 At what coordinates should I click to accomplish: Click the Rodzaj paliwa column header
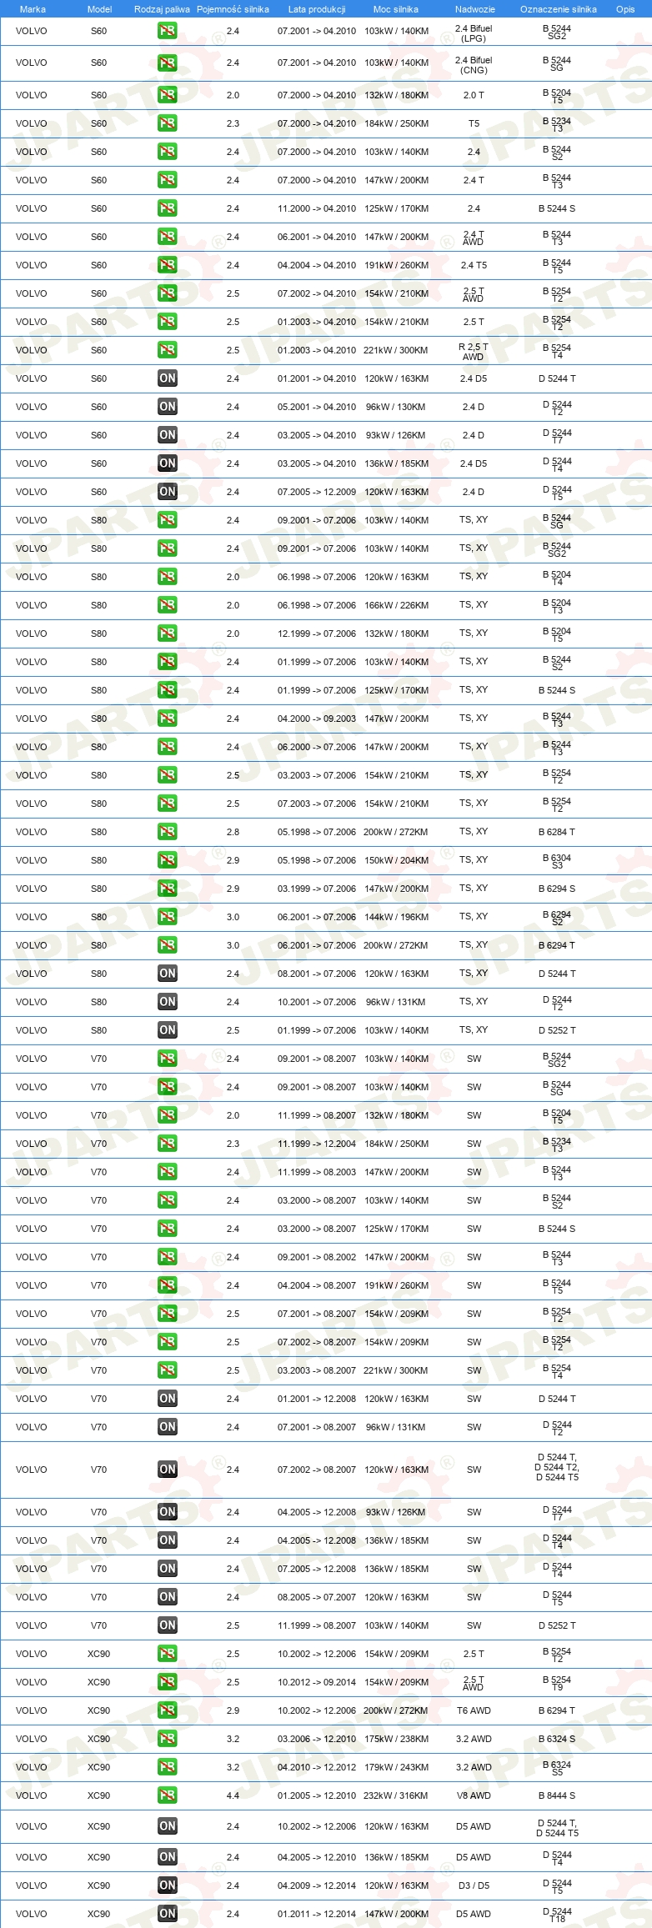[x=162, y=9]
